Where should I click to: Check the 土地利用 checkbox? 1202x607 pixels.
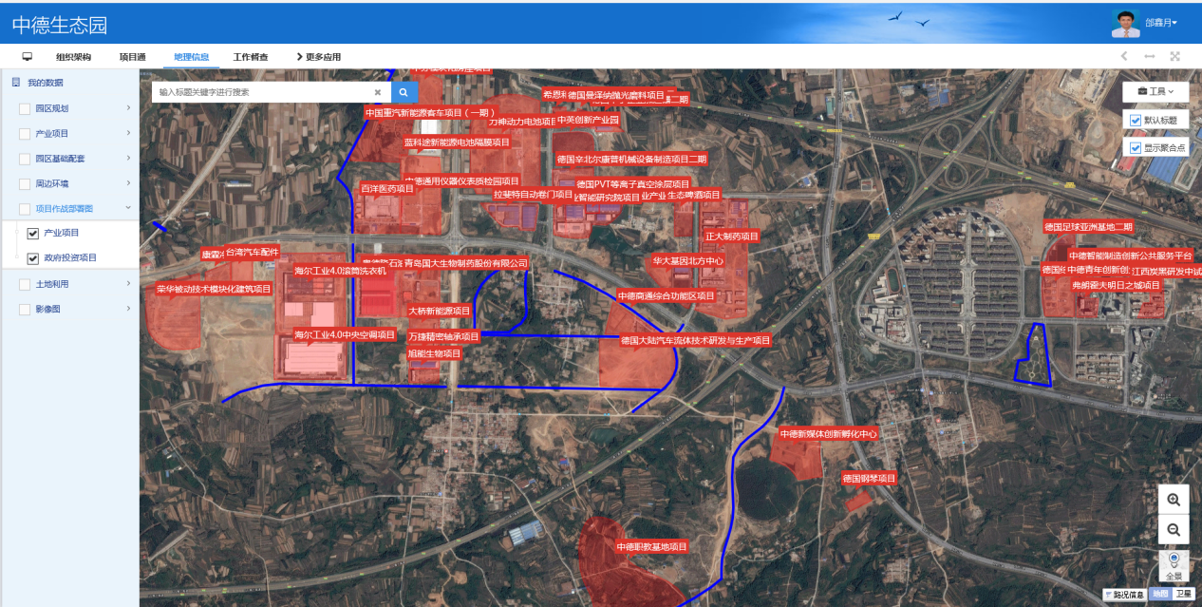coord(25,284)
